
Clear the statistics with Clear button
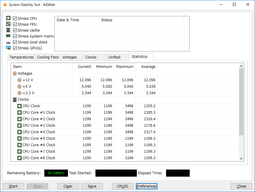point(68,186)
